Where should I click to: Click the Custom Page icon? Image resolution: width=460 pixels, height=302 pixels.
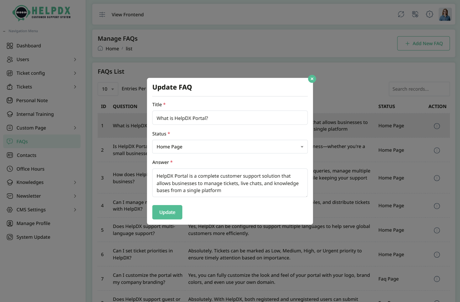(x=10, y=128)
